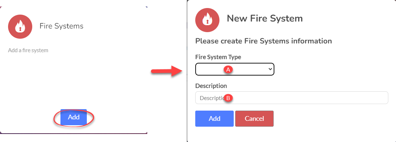Cancel the New Fire System dialog
The image size is (396, 142).
click(254, 118)
